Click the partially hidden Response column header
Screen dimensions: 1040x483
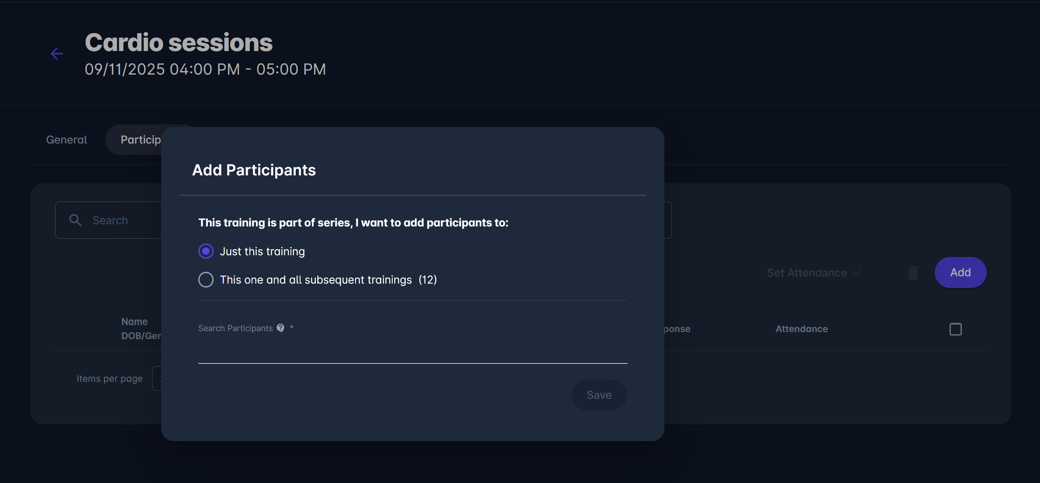pos(677,329)
